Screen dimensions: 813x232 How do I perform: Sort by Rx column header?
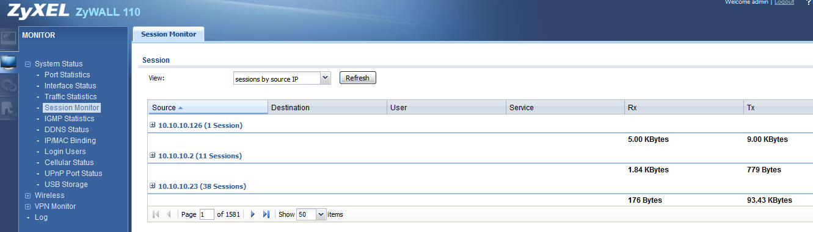coord(685,108)
